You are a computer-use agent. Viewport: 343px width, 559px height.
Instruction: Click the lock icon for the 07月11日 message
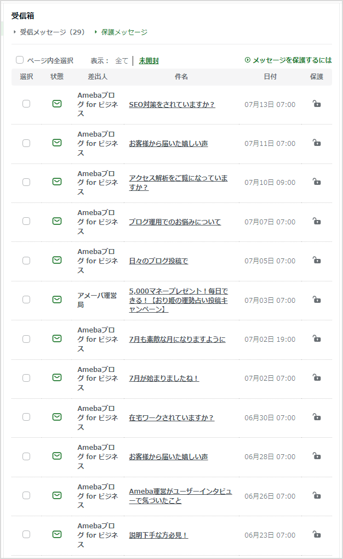(317, 143)
